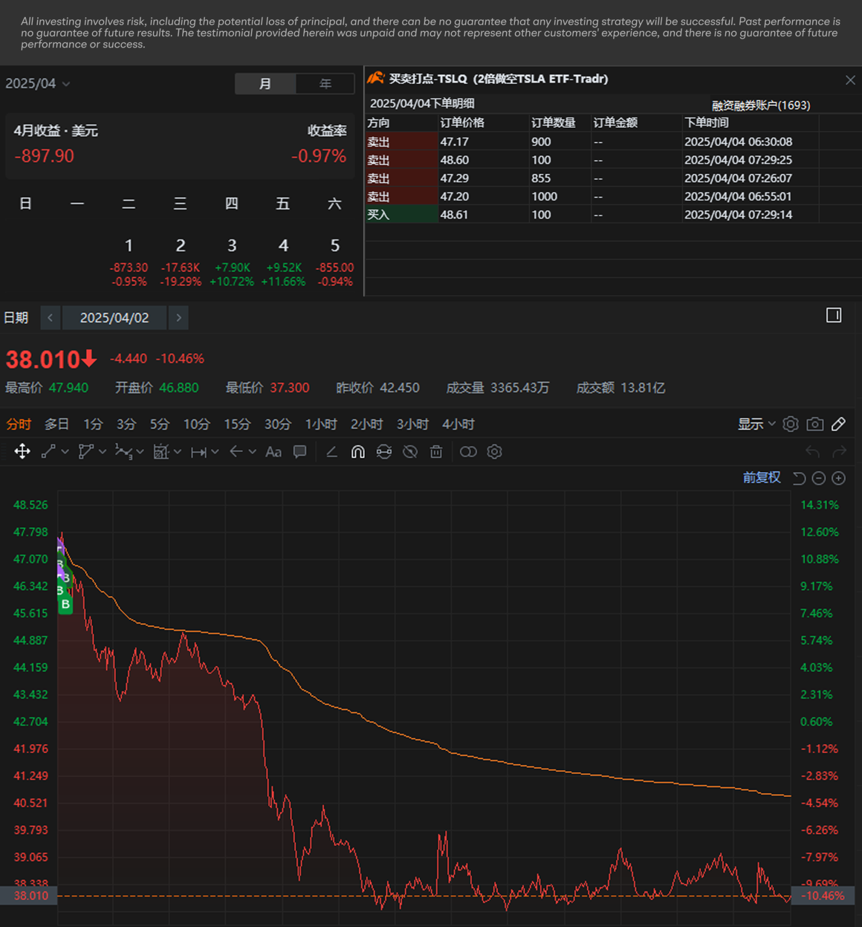Close the 买卖打点-TSLQ order panel
The height and width of the screenshot is (927, 862).
(x=850, y=80)
